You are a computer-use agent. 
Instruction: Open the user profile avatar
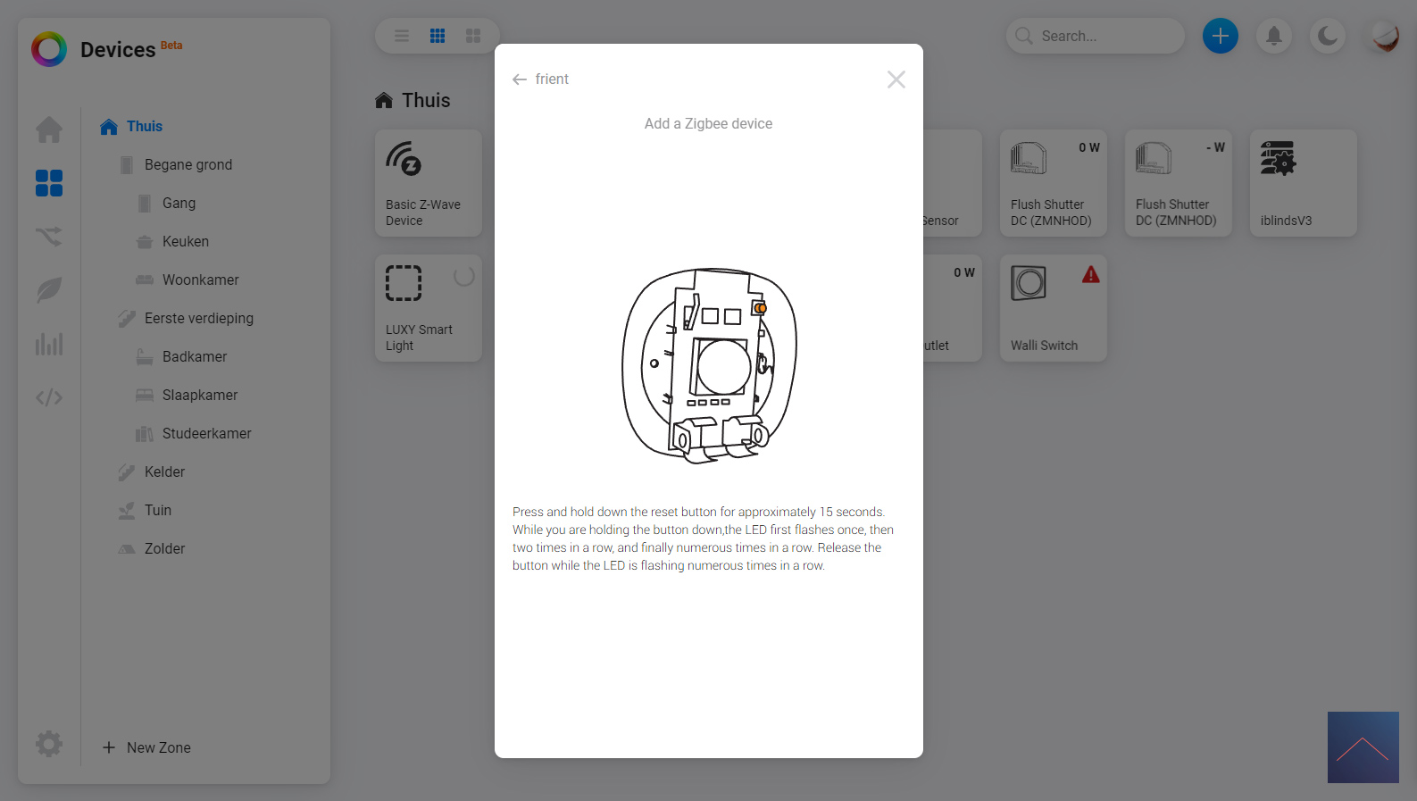(1385, 36)
